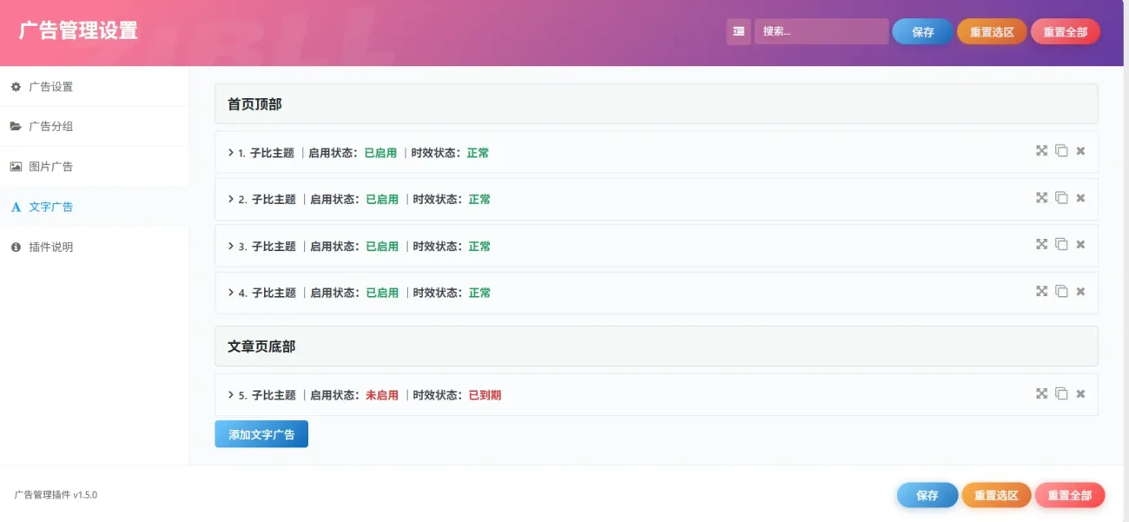Select the 文字广告 sidebar tab
1129x522 pixels.
[94, 207]
